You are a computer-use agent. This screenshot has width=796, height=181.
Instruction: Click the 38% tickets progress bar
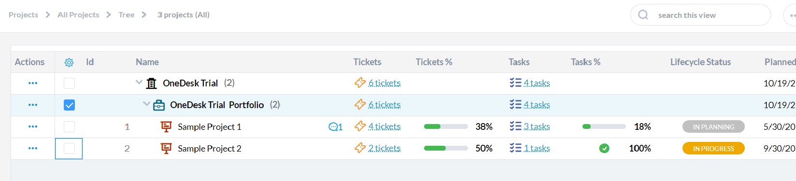point(446,127)
